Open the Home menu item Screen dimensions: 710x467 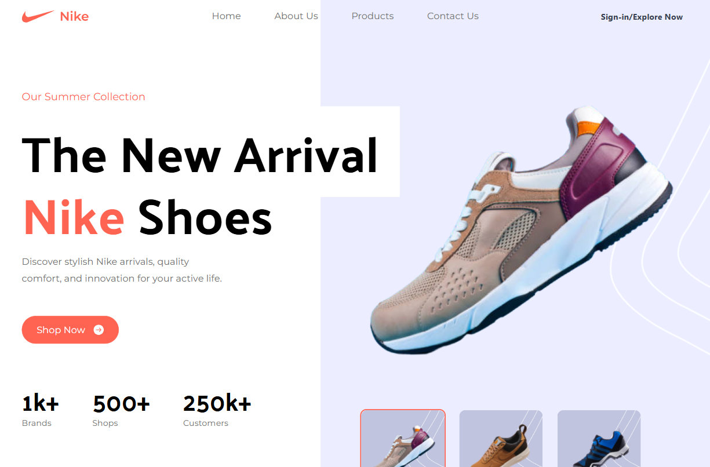pos(226,16)
